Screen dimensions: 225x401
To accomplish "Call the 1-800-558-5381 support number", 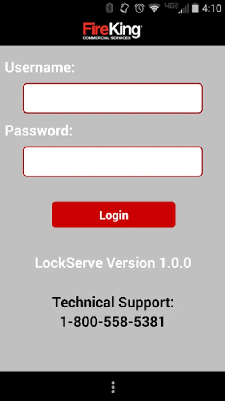I will [112, 322].
